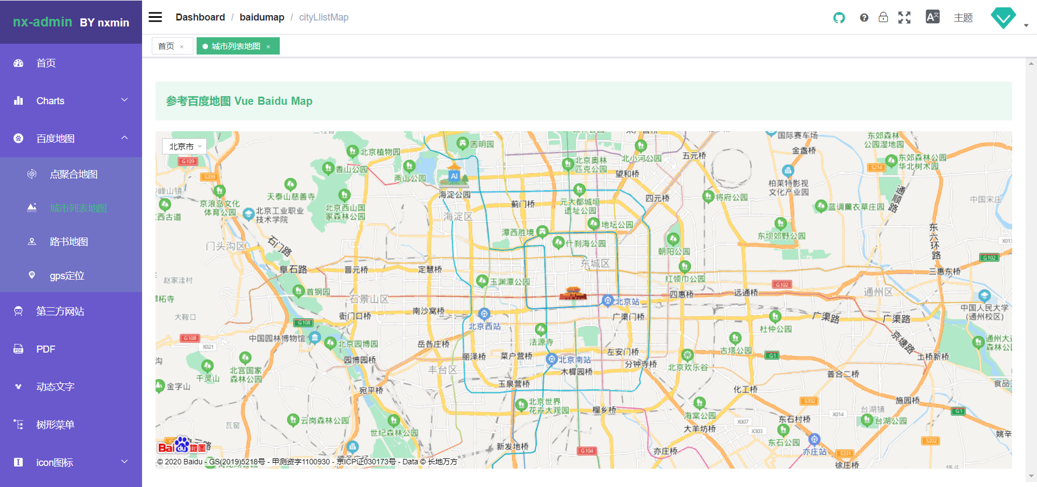Open 路书地图 submenu item
The width and height of the screenshot is (1037, 487).
coord(71,242)
